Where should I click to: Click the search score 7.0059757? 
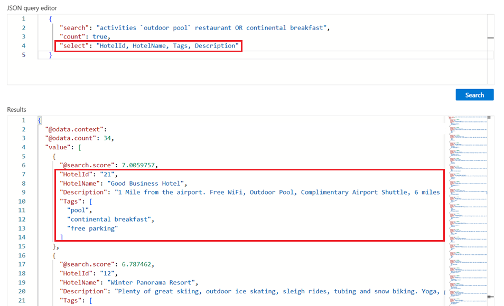138,165
